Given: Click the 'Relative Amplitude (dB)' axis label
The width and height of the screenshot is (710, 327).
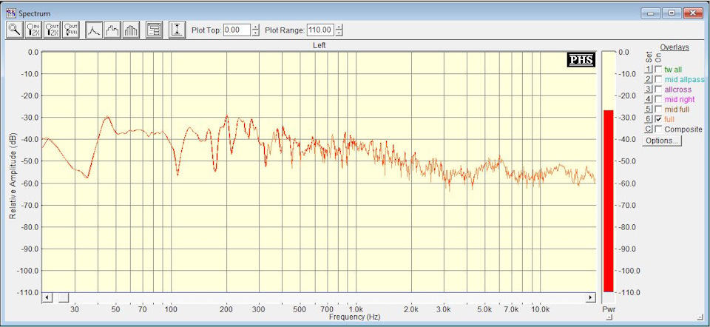Looking at the screenshot, I should [13, 177].
